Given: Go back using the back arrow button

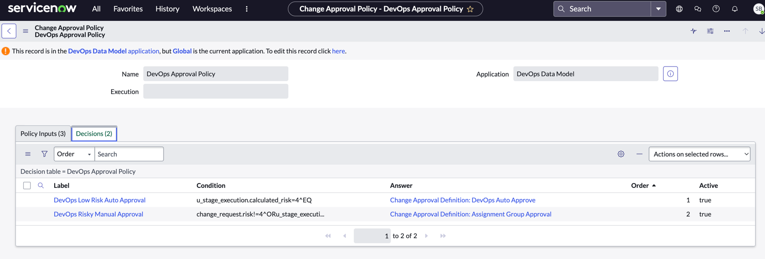Looking at the screenshot, I should (x=9, y=31).
